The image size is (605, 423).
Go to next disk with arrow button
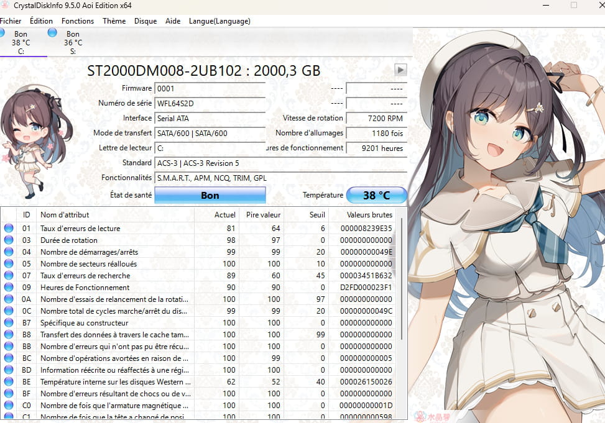coord(400,70)
